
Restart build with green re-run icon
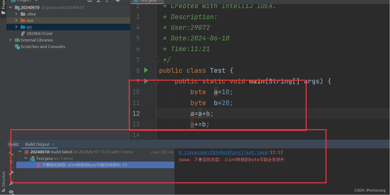11,154
